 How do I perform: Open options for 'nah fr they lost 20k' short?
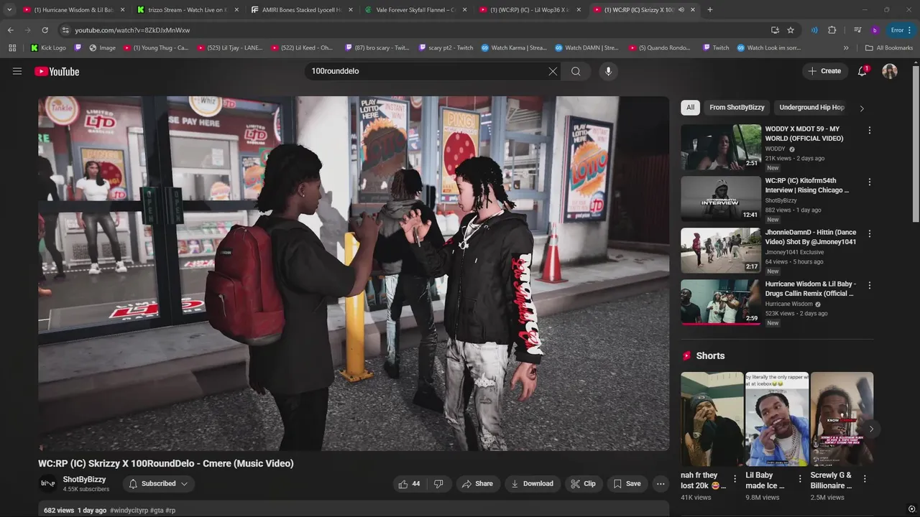pos(735,479)
